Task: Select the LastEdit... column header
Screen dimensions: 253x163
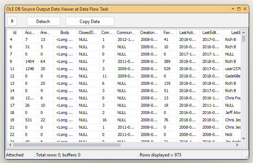Action: (211, 33)
